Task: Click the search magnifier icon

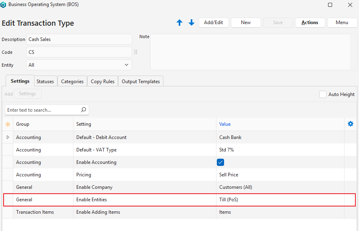Action: tap(84, 110)
